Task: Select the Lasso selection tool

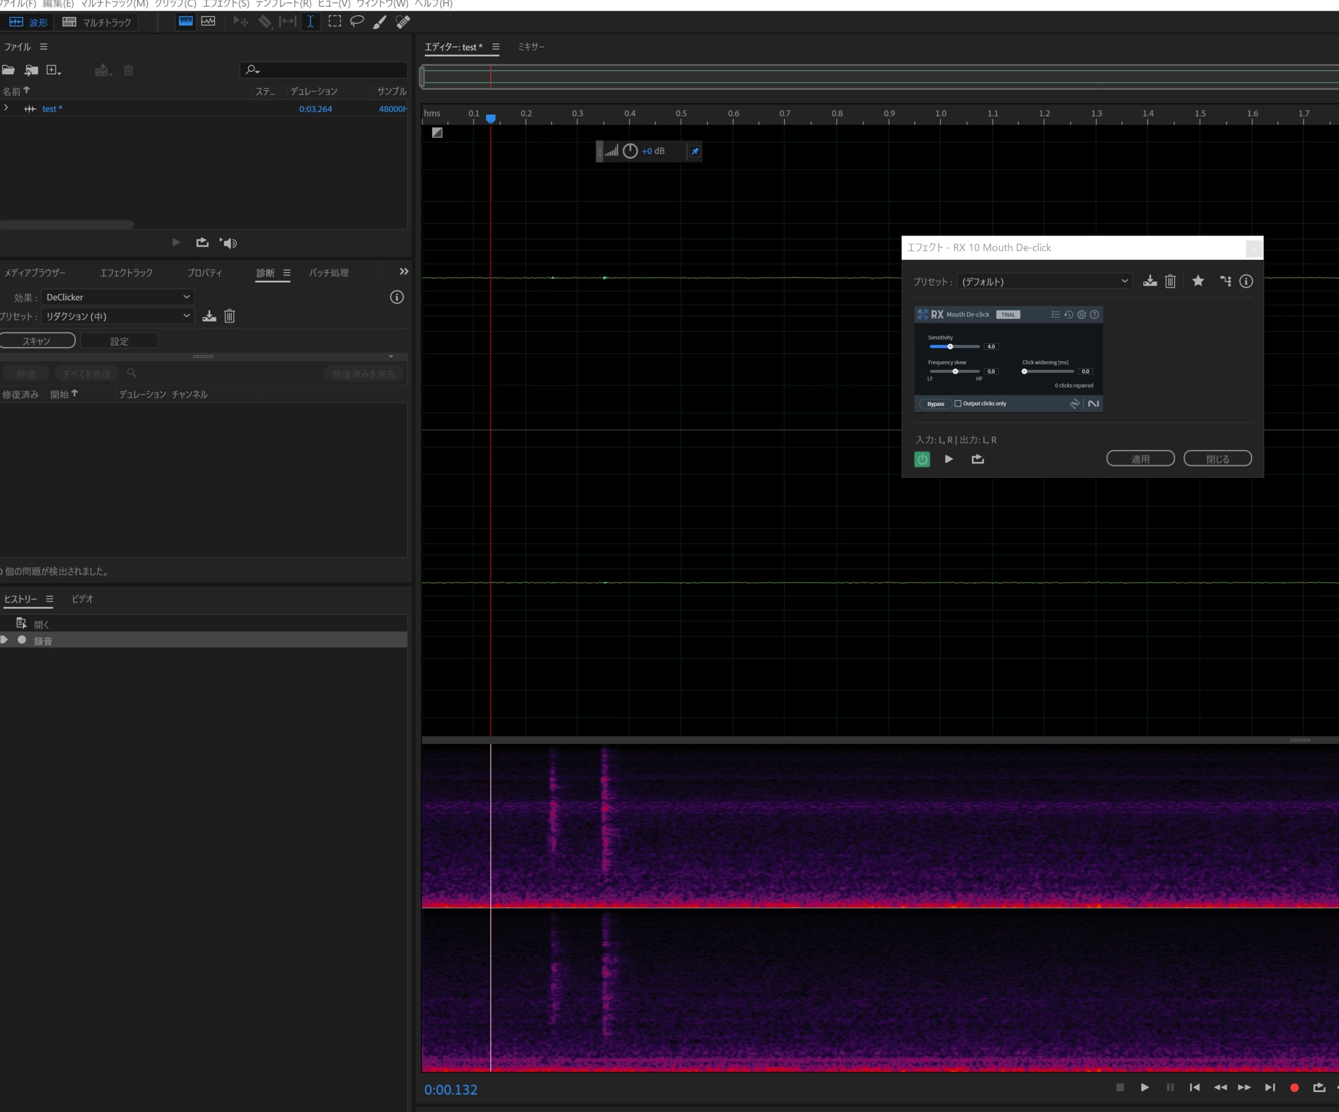Action: 357,22
